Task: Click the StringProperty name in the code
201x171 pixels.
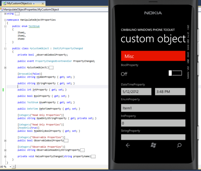Action: pyautogui.click(x=46, y=83)
